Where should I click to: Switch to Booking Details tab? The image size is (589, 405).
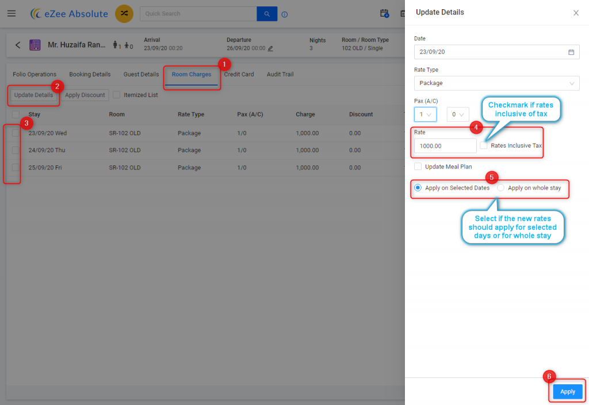click(90, 74)
